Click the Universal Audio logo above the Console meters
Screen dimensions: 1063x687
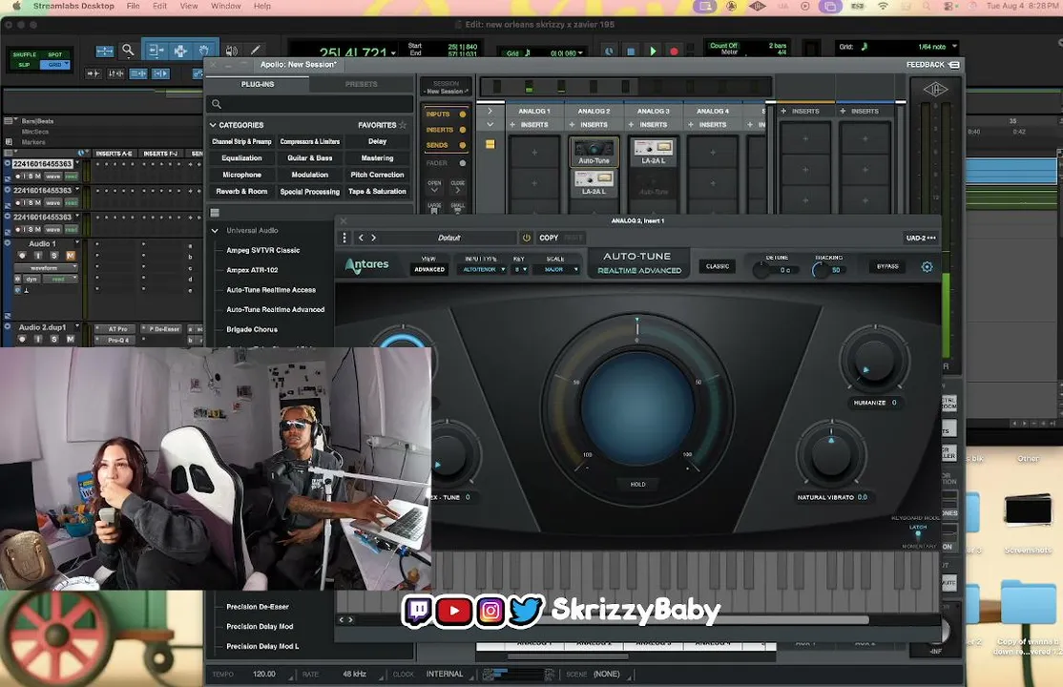coord(935,89)
